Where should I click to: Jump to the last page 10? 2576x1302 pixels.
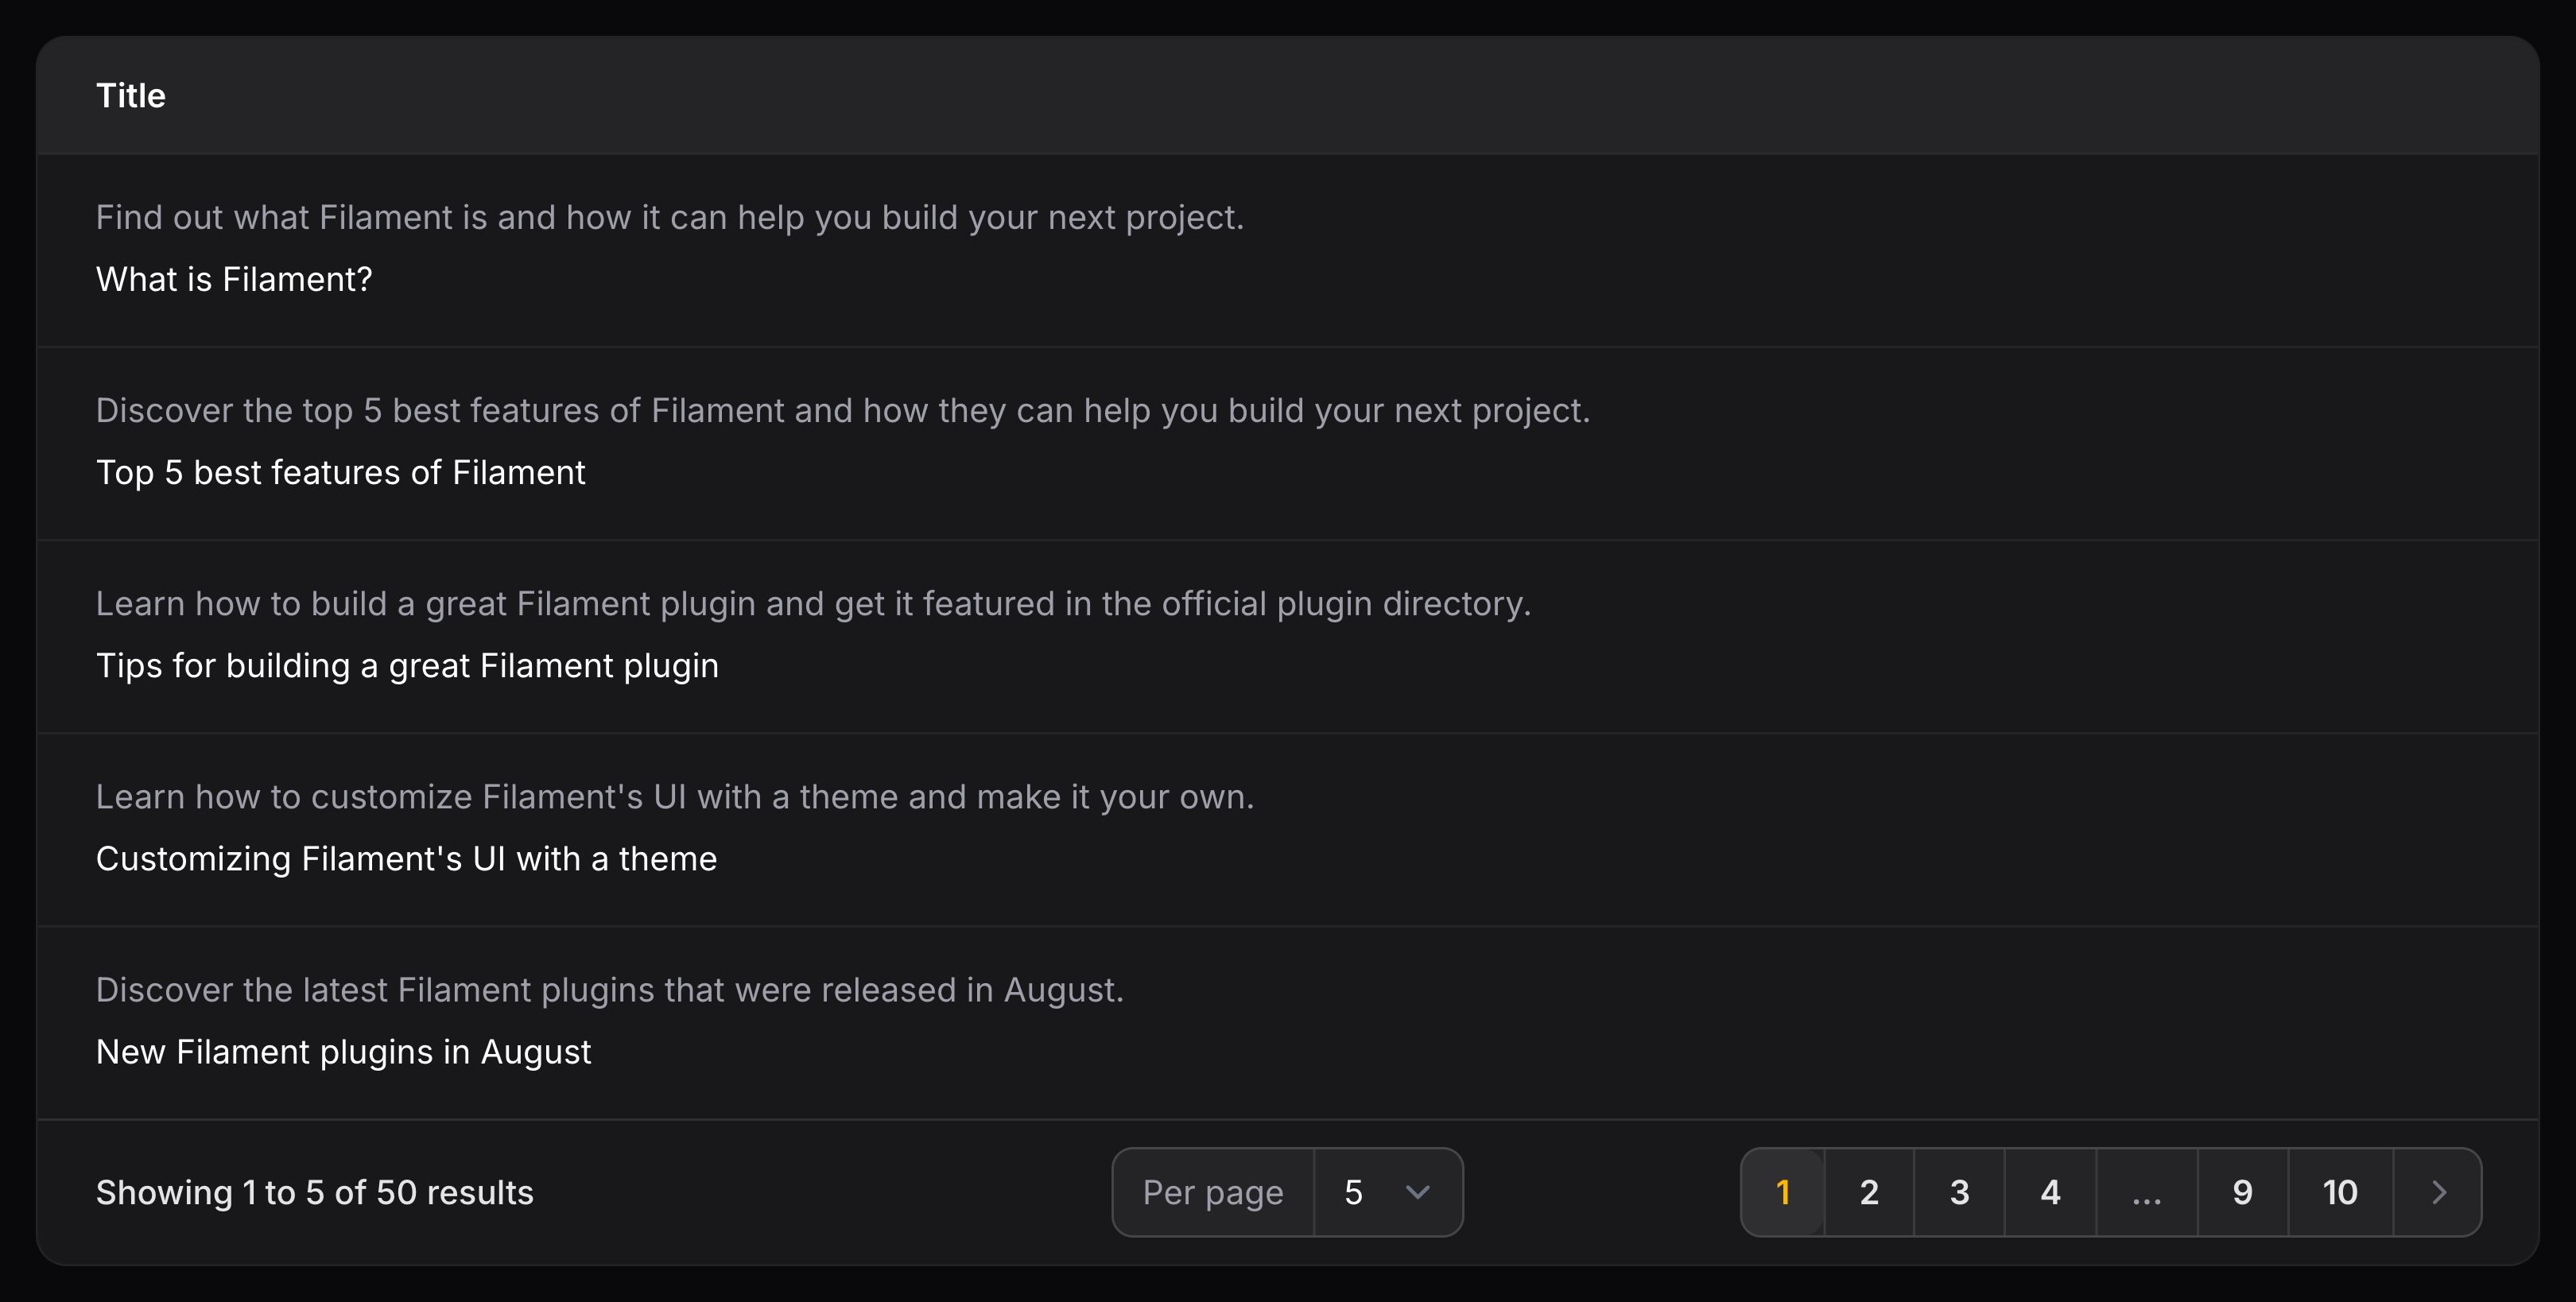(2339, 1192)
